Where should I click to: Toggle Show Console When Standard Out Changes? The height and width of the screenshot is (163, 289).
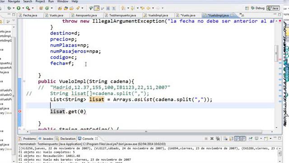point(237,139)
